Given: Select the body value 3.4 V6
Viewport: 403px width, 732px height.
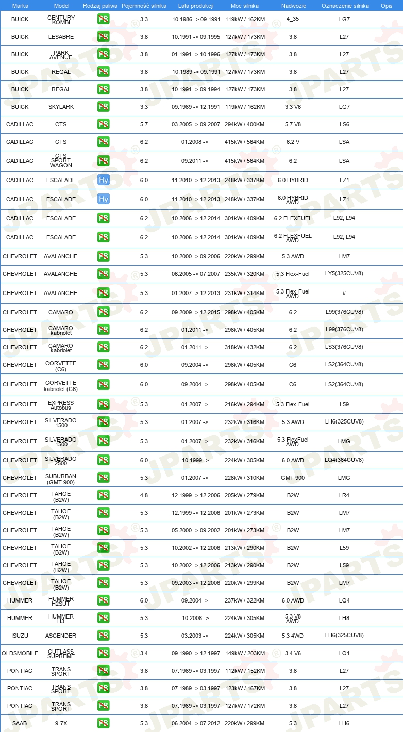Looking at the screenshot, I should (293, 653).
